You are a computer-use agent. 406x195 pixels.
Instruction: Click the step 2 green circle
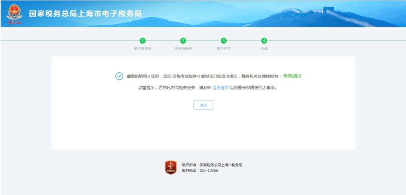[183, 40]
